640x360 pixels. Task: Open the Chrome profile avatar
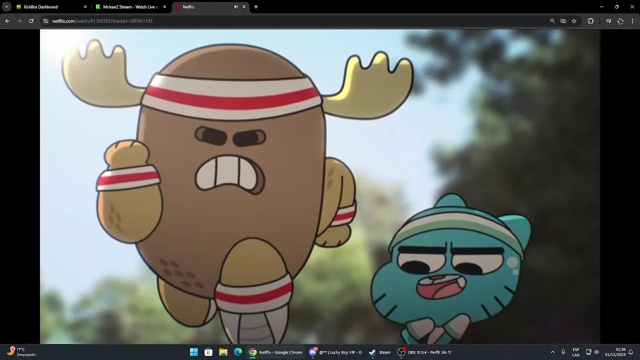pyautogui.click(x=620, y=21)
